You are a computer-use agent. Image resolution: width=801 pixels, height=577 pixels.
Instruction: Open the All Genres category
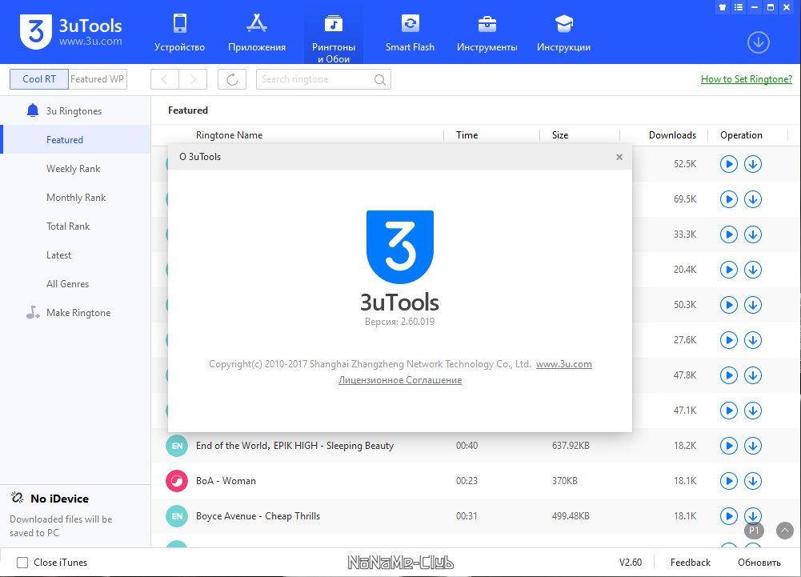[x=67, y=284]
